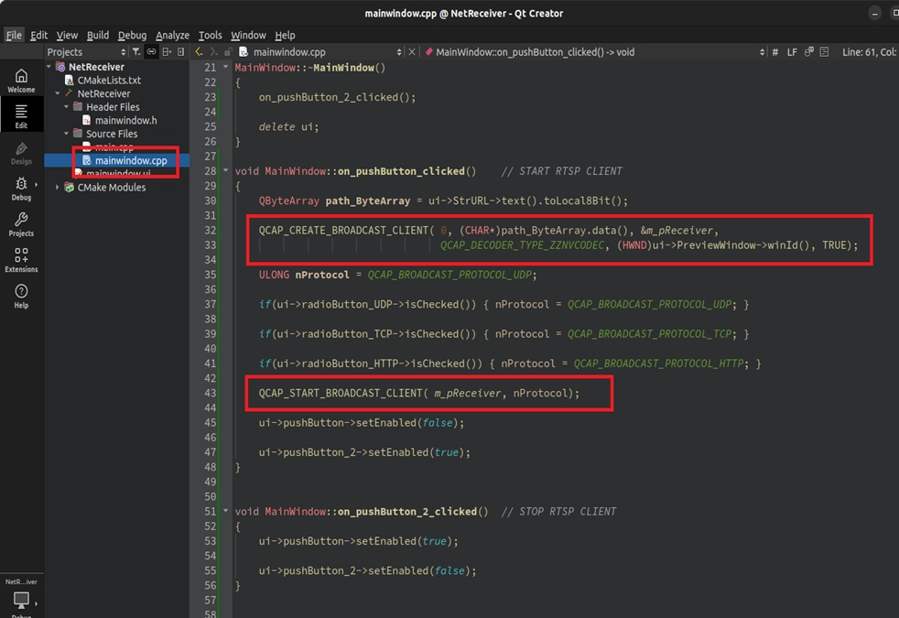The height and width of the screenshot is (618, 899).
Task: Open the Welcome mode
Action: pyautogui.click(x=21, y=81)
